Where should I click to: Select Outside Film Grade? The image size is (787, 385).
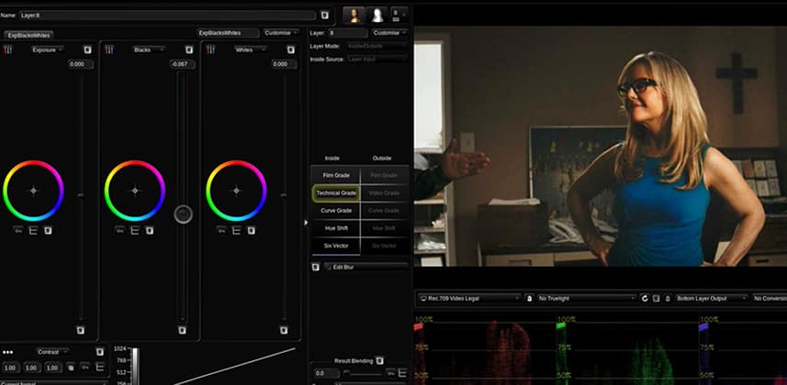click(x=384, y=175)
